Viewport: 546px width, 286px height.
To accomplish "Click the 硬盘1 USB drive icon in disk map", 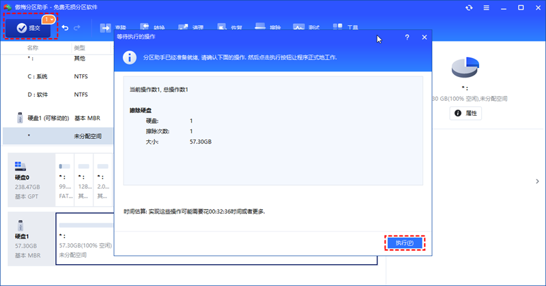I will 20,225.
